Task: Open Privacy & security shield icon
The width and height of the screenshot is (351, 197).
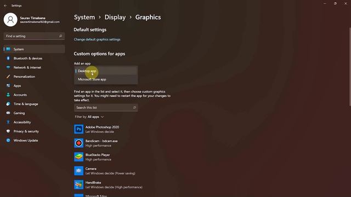Action: (8, 131)
